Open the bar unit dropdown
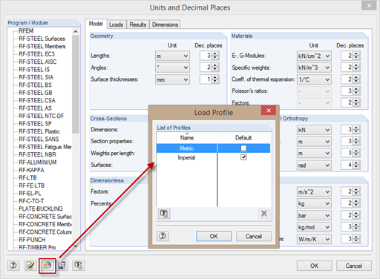Screen dimensions: 380x279 314,215
